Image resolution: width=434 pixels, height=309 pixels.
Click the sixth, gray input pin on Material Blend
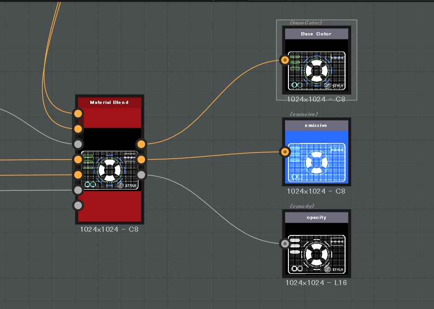(x=78, y=190)
